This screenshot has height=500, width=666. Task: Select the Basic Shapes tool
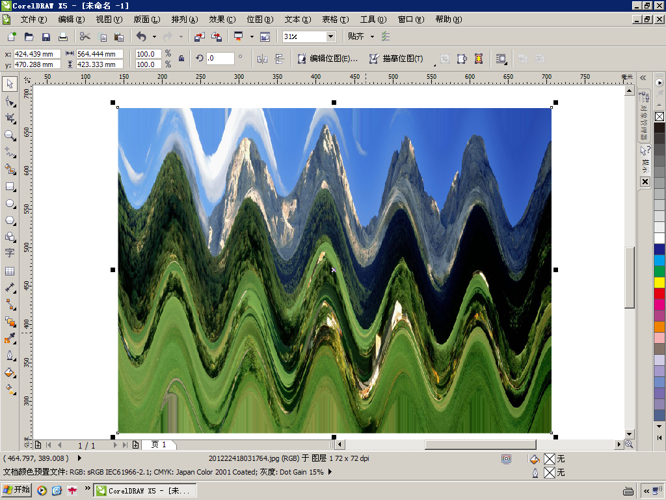click(x=10, y=237)
